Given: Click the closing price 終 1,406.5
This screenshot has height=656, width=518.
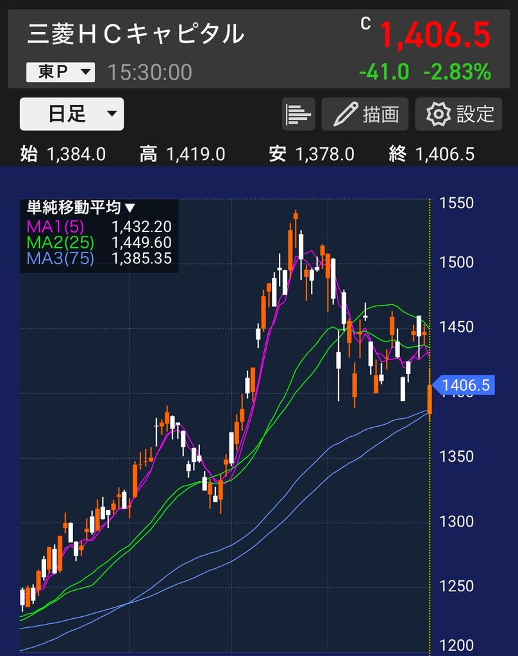Looking at the screenshot, I should [431, 154].
